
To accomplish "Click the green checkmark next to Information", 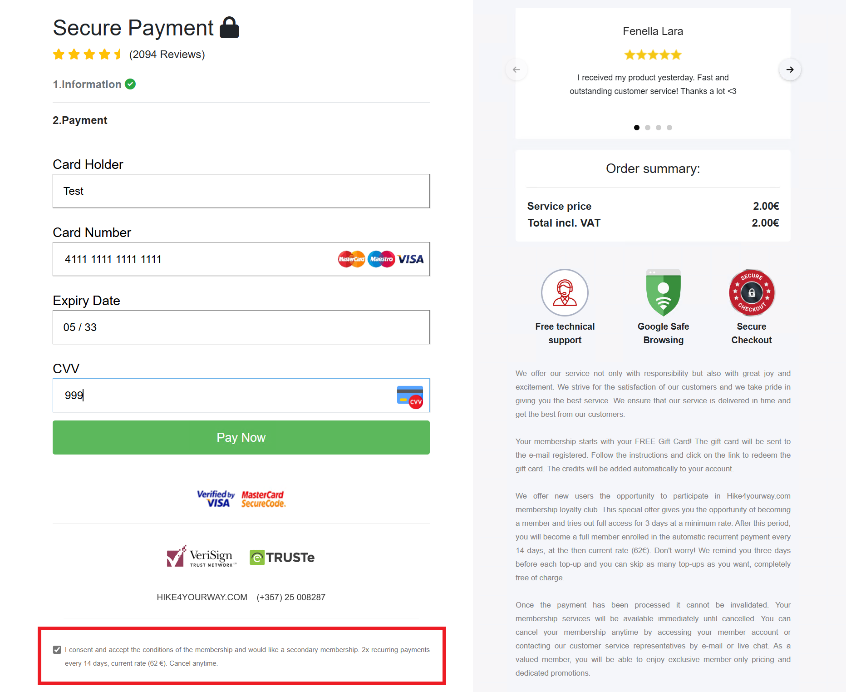I will (x=130, y=84).
